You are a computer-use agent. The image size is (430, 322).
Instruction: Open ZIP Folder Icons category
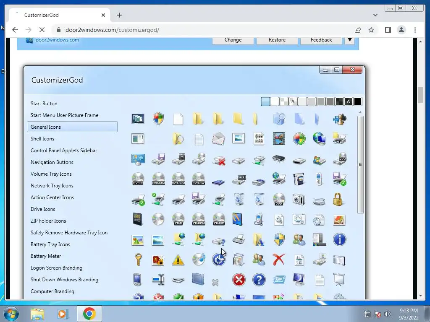pos(48,221)
